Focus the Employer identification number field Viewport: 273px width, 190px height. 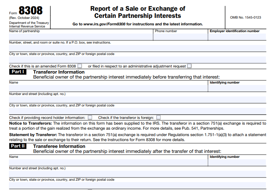pos(237,37)
